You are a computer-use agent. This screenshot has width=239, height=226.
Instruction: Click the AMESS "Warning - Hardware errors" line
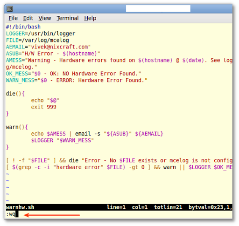point(119,60)
